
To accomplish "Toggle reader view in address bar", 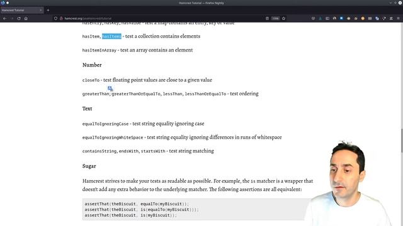I will [x=267, y=18].
